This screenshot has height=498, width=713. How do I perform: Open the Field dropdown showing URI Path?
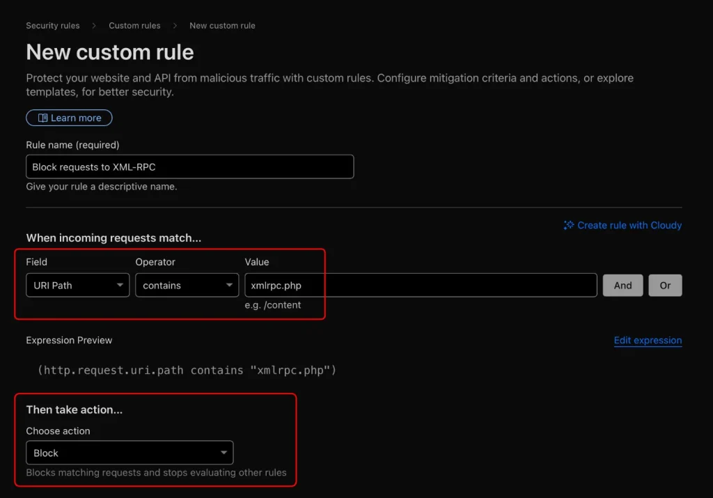[x=78, y=285]
